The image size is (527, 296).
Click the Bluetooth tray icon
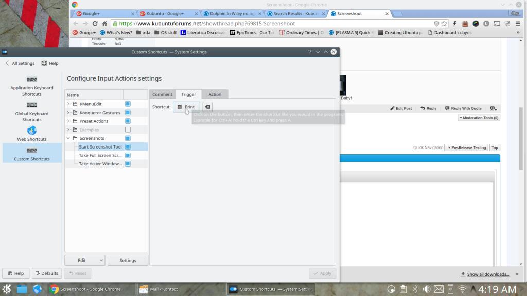pos(415,289)
